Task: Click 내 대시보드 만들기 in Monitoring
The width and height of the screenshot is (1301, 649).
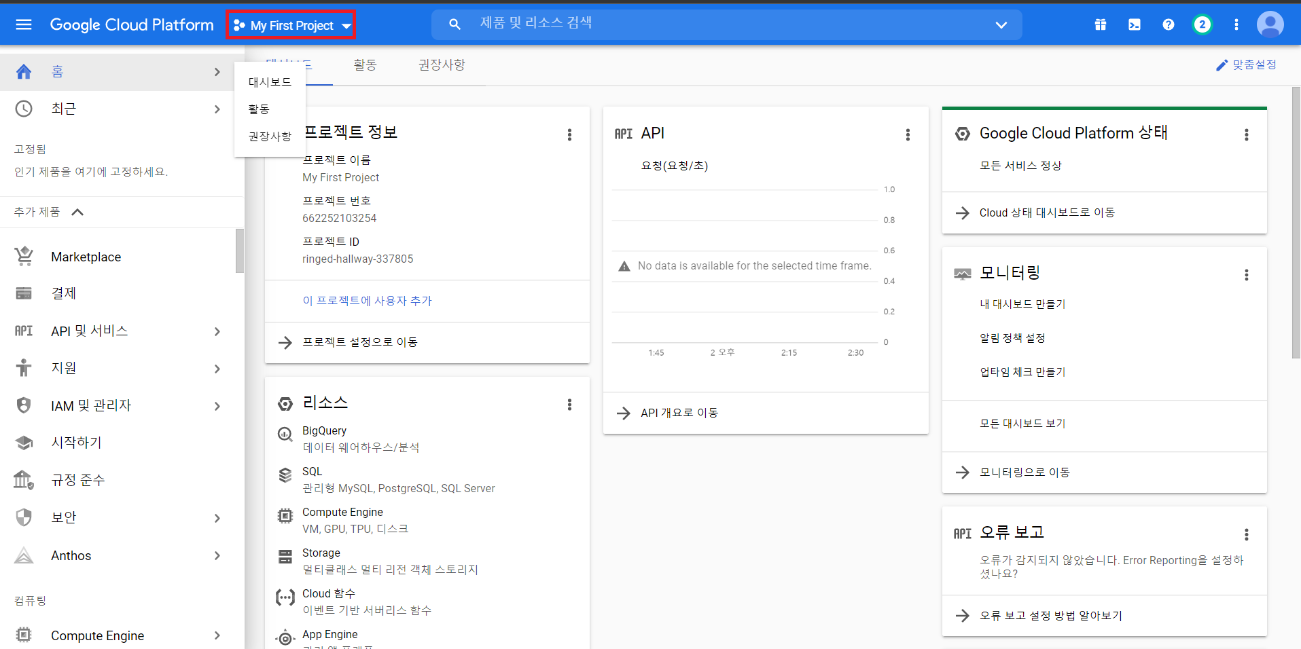Action: [x=1022, y=304]
